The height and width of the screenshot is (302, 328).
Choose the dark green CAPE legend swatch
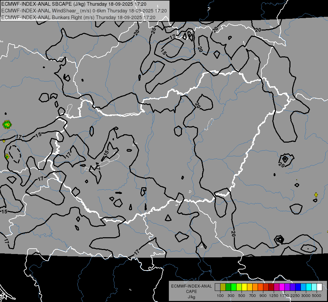(x=228, y=287)
